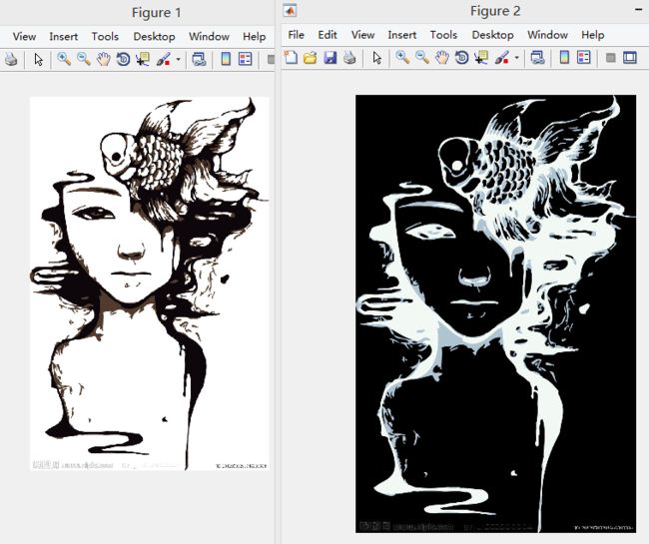Open Window menu in Figure 2
This screenshot has width=649, height=544.
point(547,35)
